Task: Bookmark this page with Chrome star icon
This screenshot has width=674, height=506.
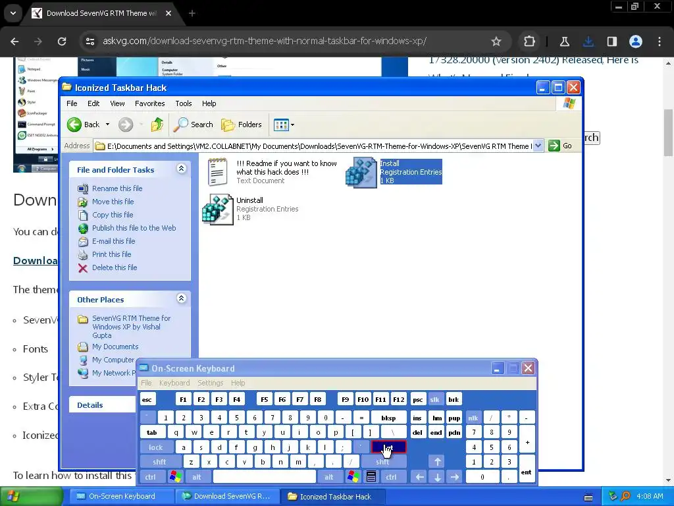Action: 496,42
